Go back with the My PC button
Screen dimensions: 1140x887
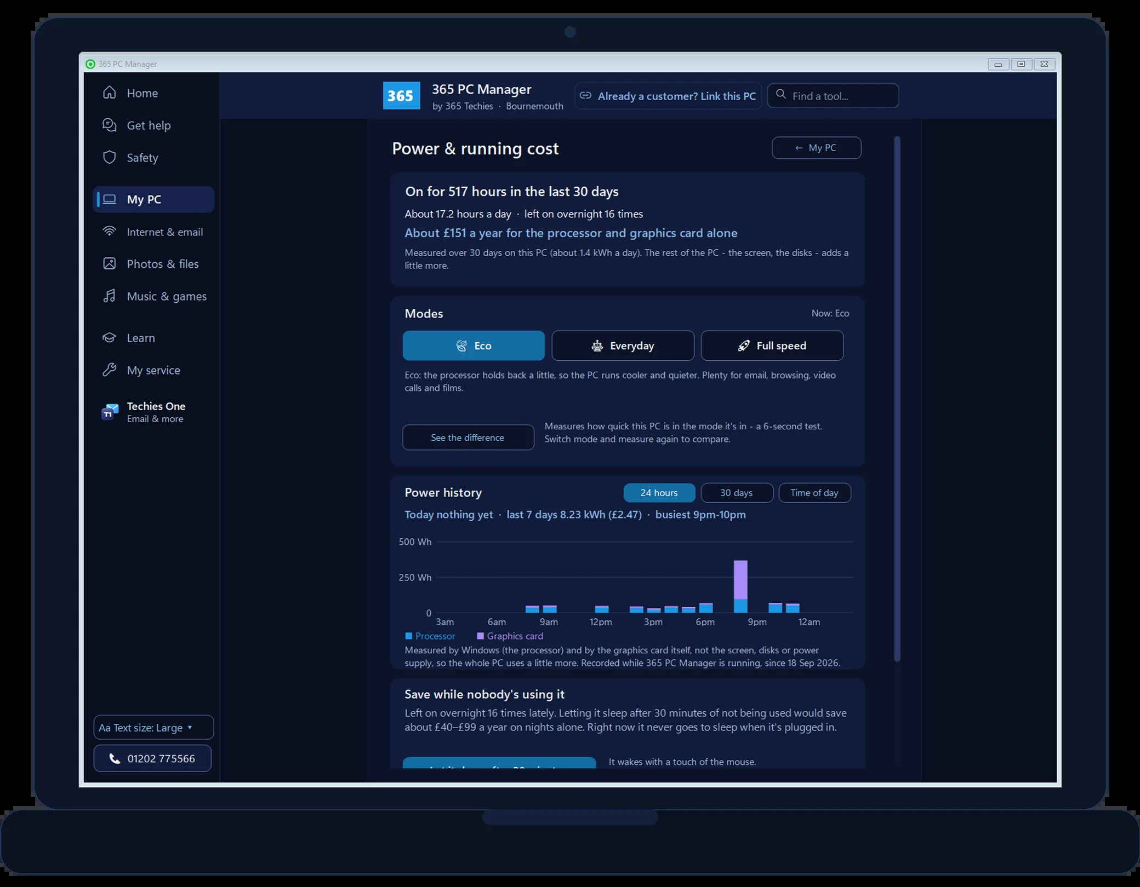coord(816,148)
